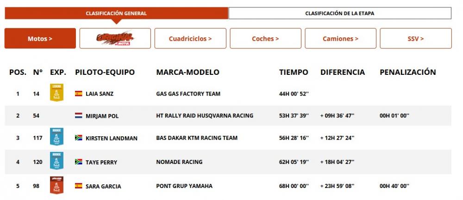Open the SSV category
Viewport: 463px width, 200px height.
pos(415,38)
